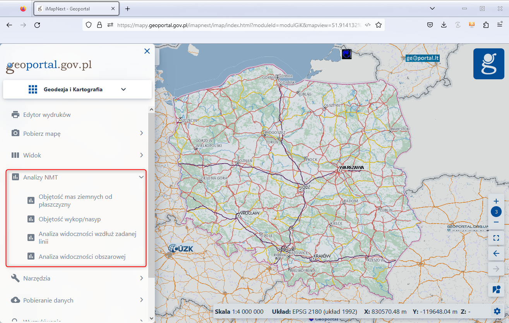Open Objętość mas ziemnych od płaszczyzny
The image size is (509, 323).
pyautogui.click(x=75, y=200)
